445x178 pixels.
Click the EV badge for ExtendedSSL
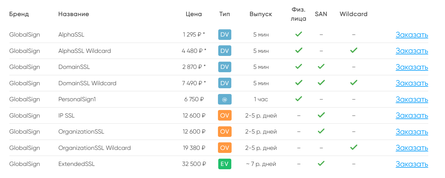[225, 164]
